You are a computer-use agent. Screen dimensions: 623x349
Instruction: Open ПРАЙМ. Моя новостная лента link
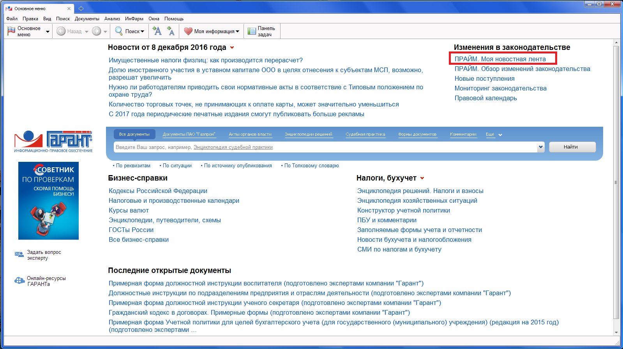[500, 59]
